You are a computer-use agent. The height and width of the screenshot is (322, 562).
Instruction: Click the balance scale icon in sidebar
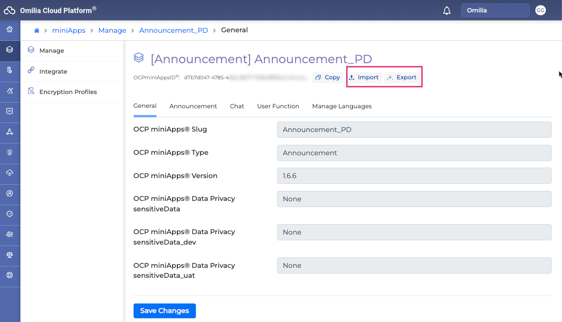10,255
